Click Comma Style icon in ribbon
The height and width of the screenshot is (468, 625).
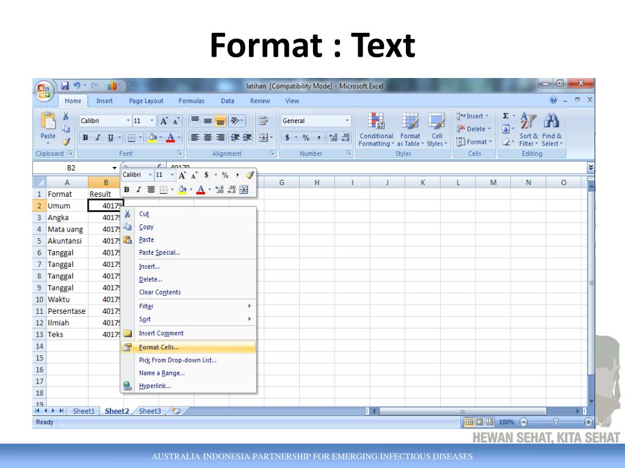(319, 138)
